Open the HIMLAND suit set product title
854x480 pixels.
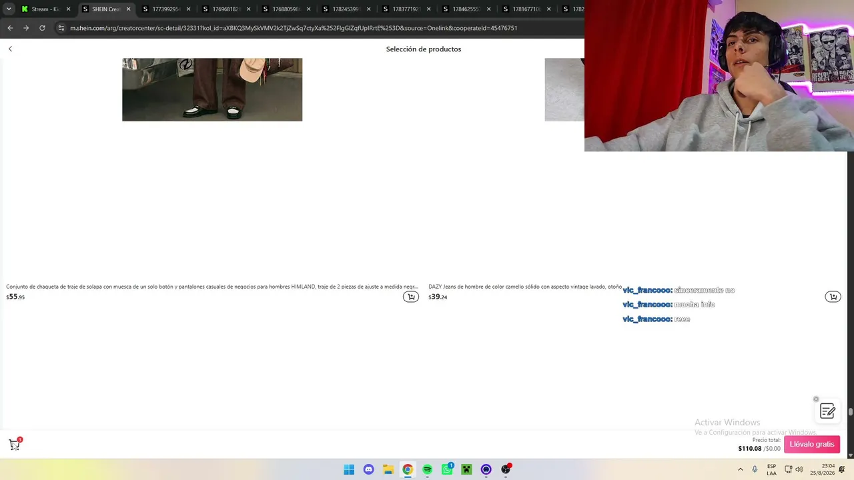(212, 287)
